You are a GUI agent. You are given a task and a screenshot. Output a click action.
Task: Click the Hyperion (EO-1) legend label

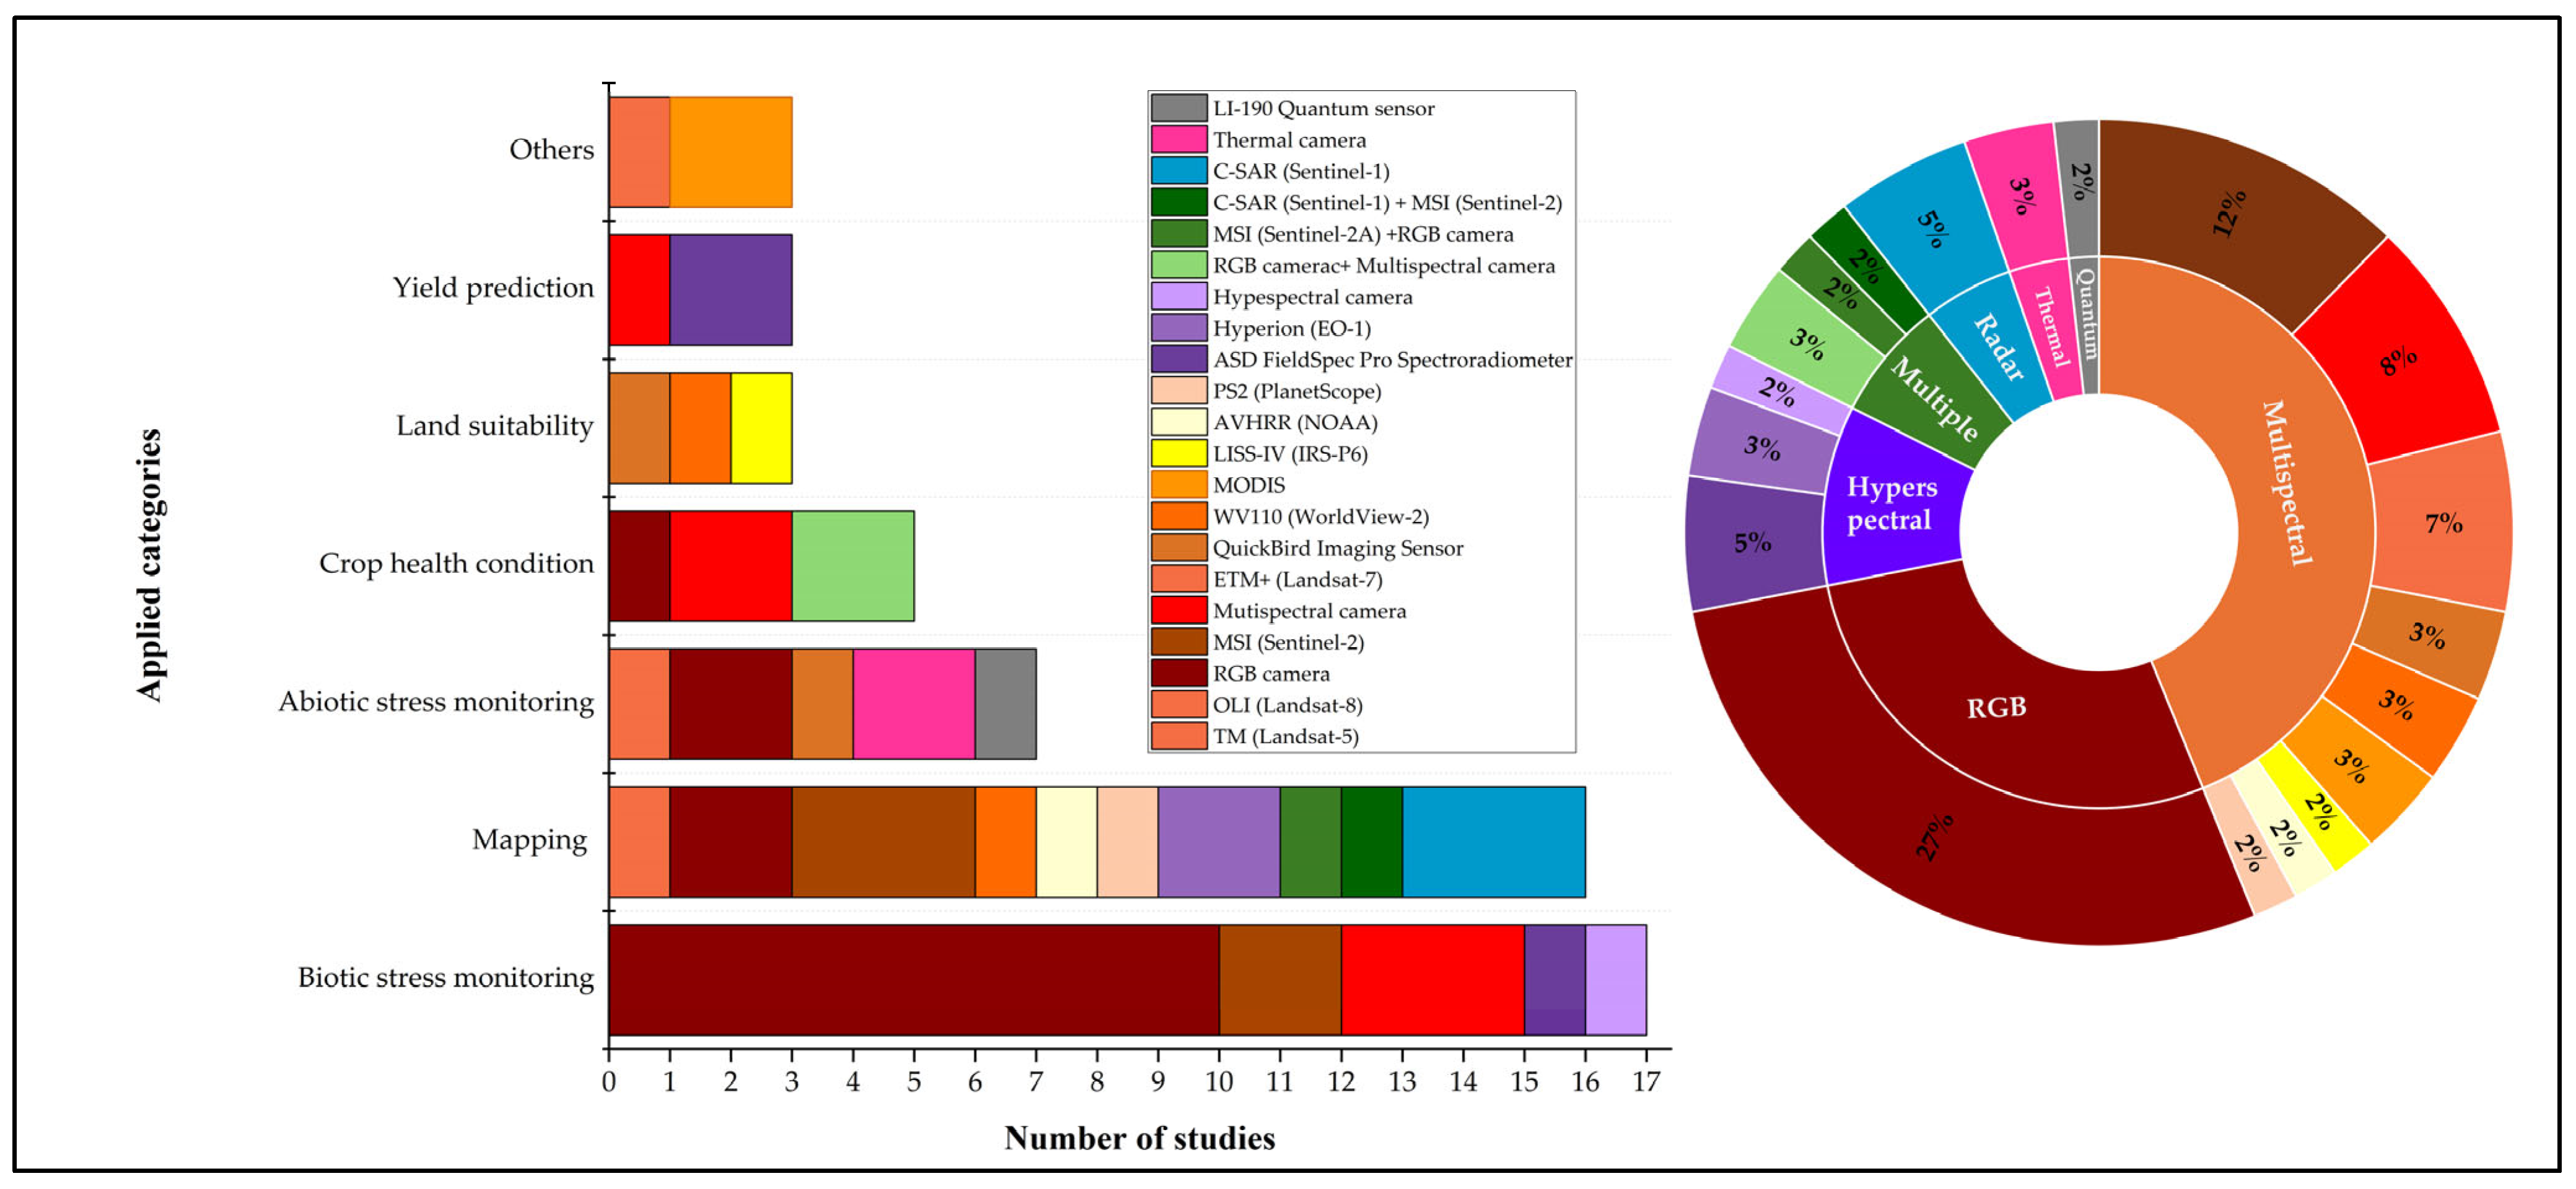click(1291, 328)
